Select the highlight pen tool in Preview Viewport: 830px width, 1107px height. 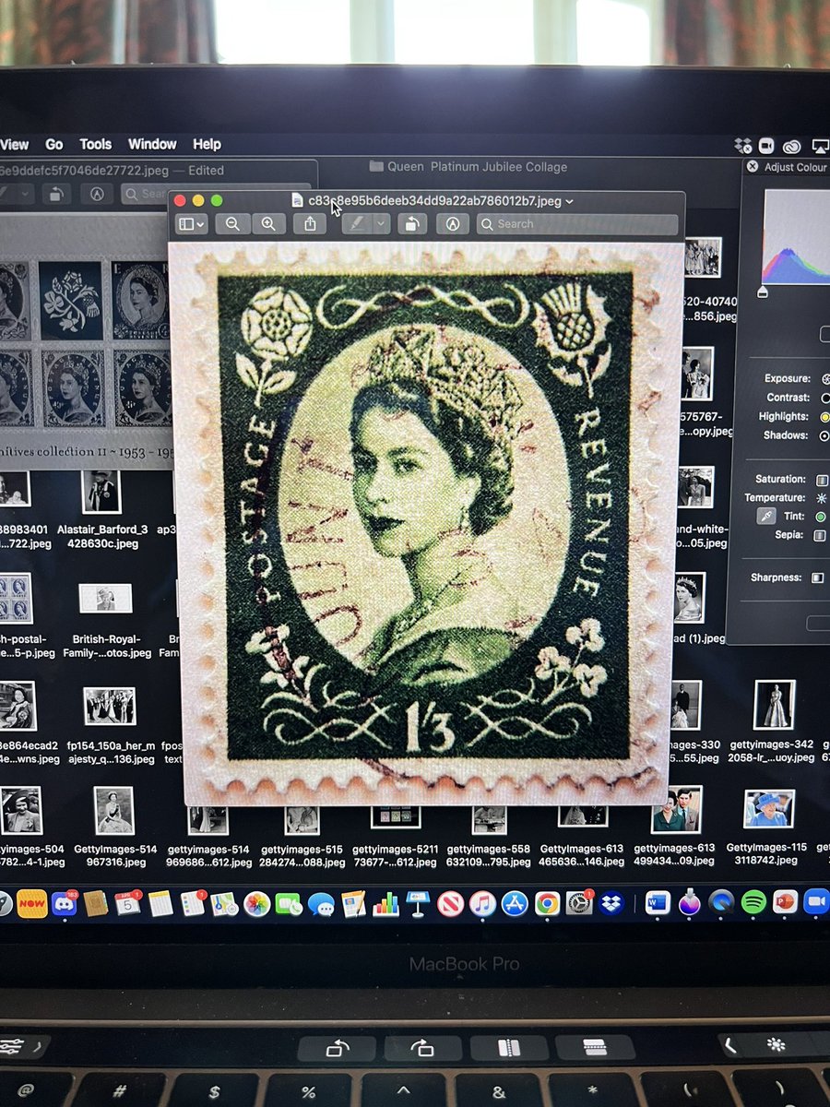[355, 223]
